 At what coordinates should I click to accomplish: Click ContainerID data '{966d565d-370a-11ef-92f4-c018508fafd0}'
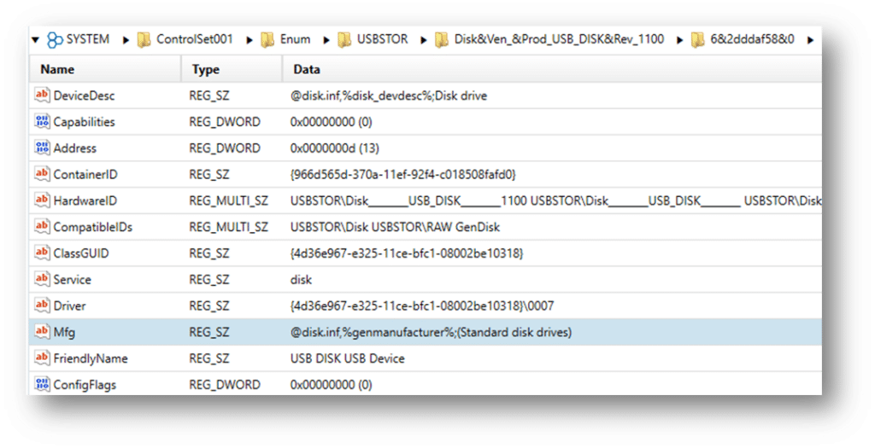pos(403,174)
